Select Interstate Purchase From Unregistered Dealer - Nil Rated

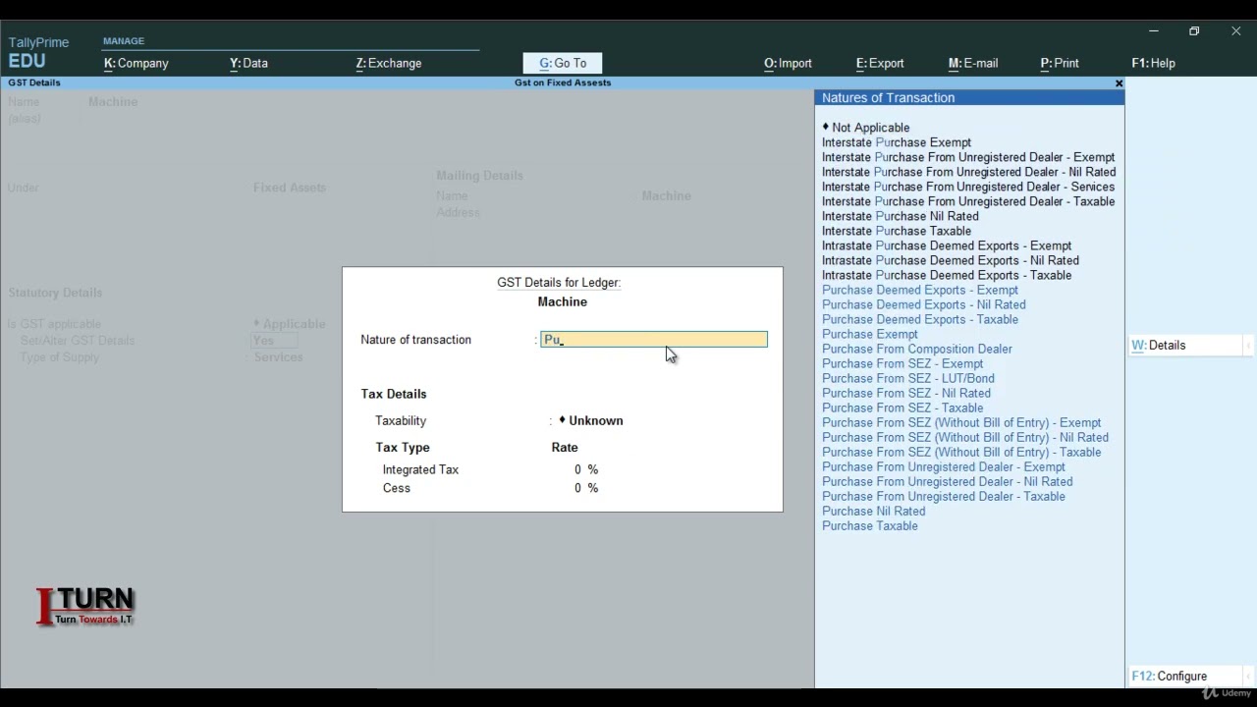tap(968, 172)
